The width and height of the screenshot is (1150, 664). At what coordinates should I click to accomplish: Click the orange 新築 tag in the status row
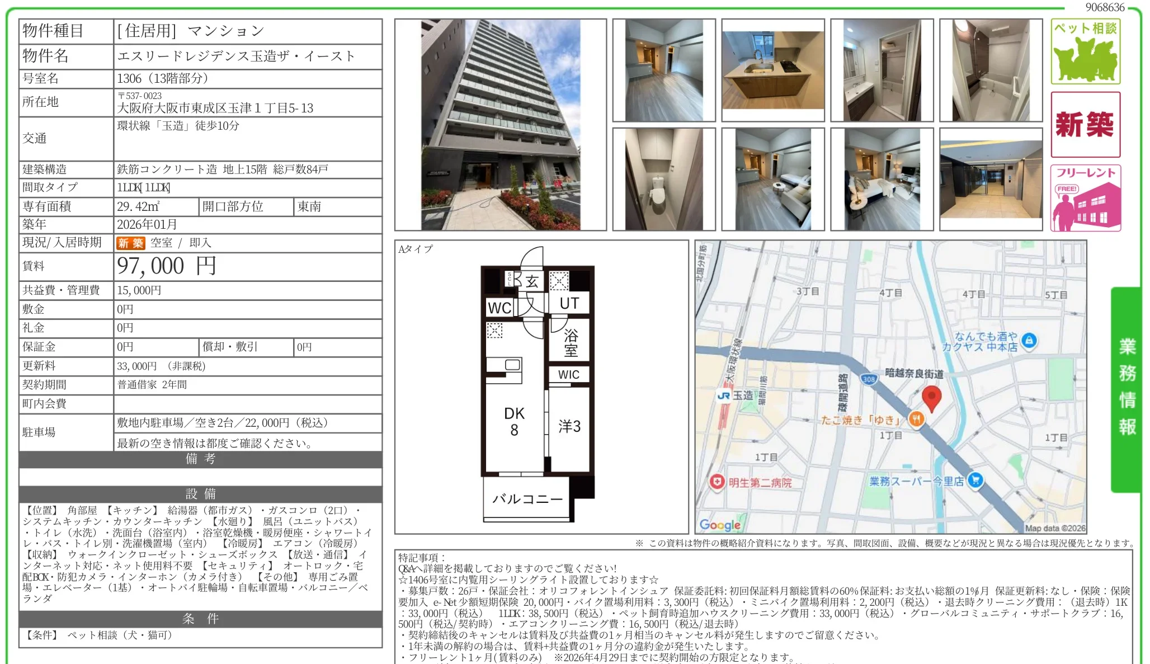click(130, 243)
